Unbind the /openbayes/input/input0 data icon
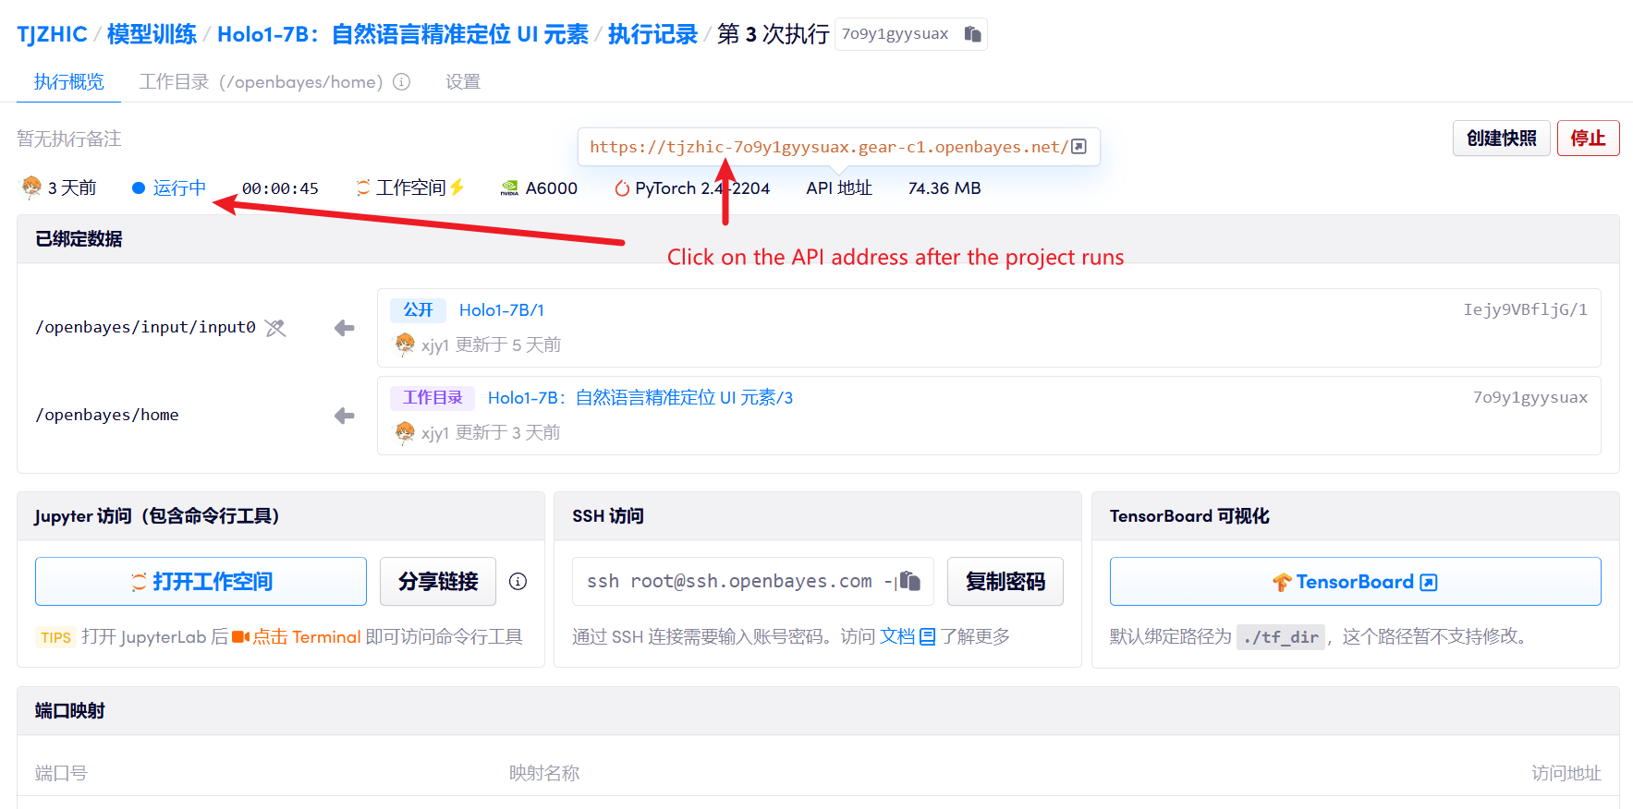Viewport: 1633px width, 809px height. pos(275,328)
